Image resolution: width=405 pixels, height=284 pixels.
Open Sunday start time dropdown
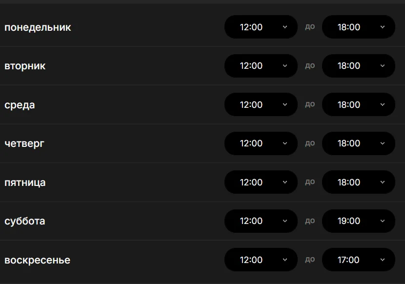click(x=261, y=260)
